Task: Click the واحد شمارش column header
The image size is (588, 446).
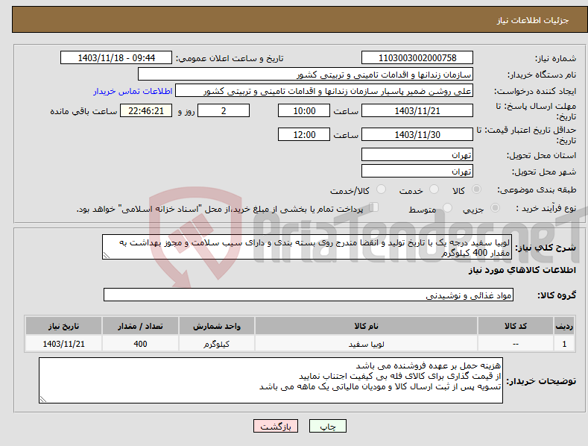Action: click(216, 326)
